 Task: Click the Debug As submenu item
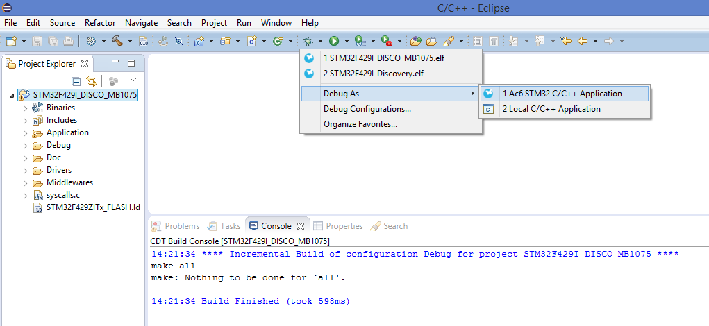point(391,94)
